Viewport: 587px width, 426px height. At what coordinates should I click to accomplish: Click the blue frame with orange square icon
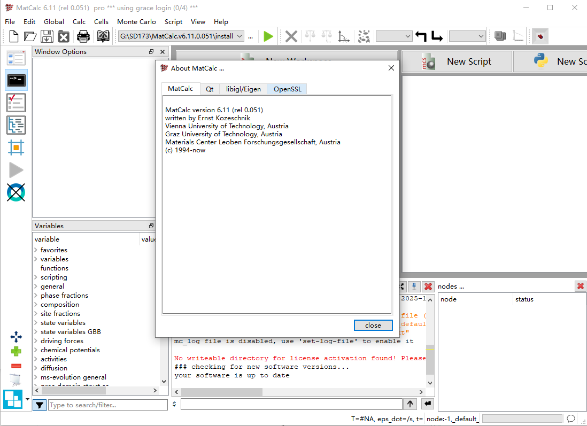[x=16, y=148]
